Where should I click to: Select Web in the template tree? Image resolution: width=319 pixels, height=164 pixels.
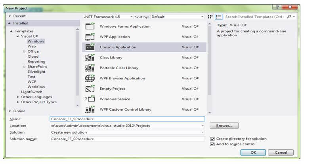point(32,46)
